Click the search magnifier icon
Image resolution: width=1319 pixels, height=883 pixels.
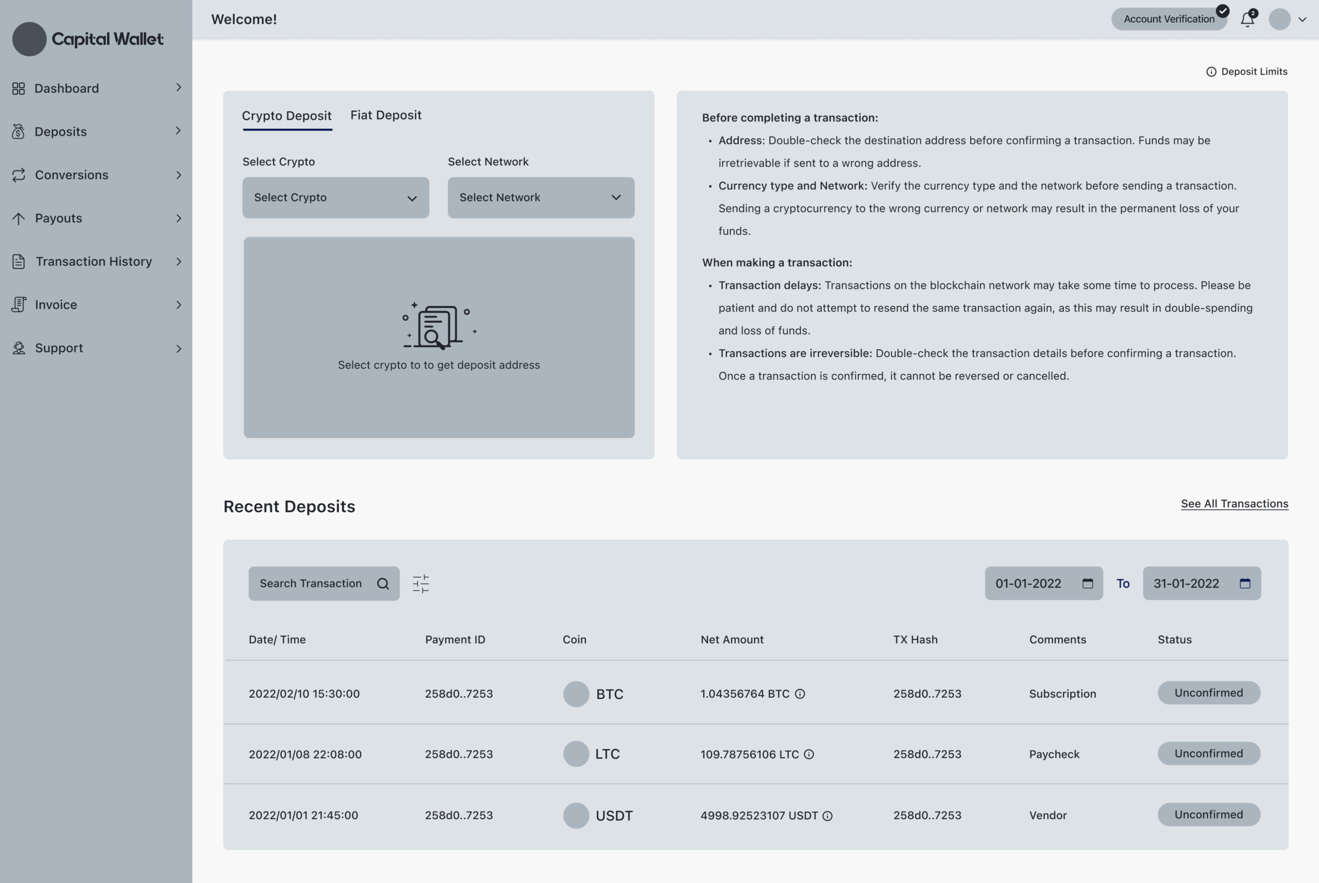click(383, 583)
